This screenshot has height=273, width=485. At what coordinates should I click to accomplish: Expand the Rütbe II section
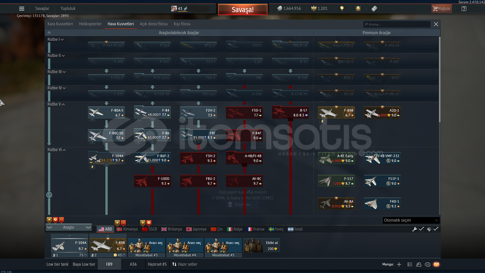point(56,56)
